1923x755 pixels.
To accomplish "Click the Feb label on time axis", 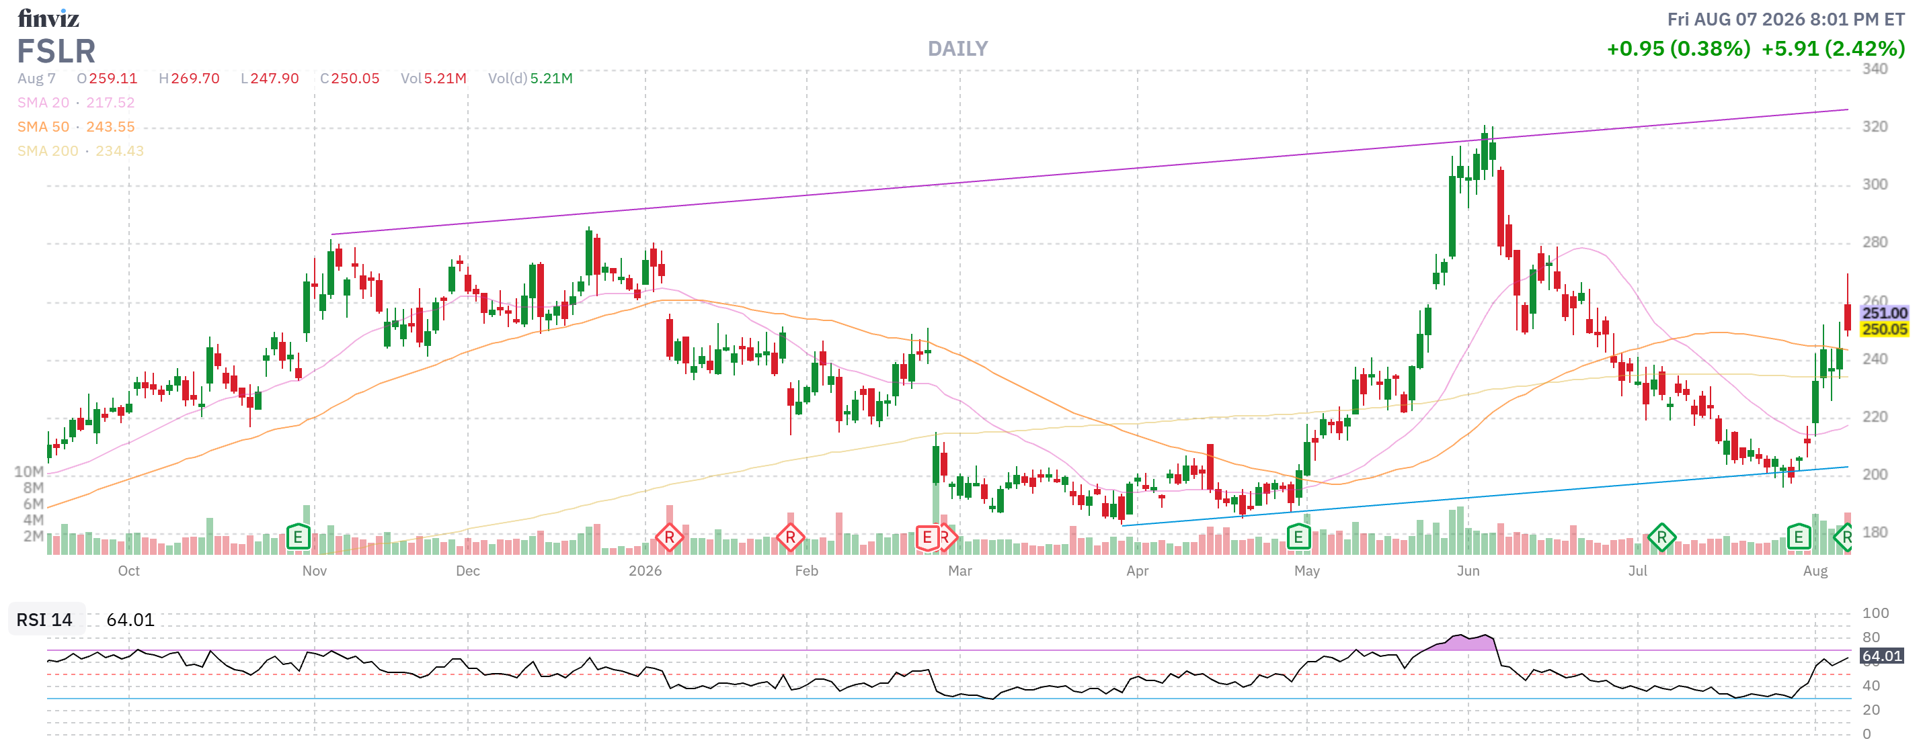I will click(x=806, y=571).
